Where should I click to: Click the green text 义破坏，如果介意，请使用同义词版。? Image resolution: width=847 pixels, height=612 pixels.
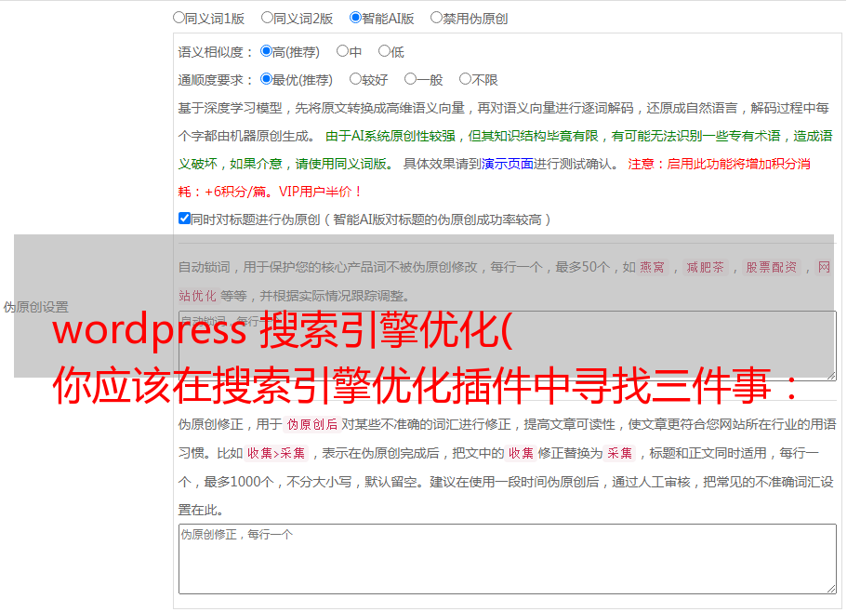[286, 164]
